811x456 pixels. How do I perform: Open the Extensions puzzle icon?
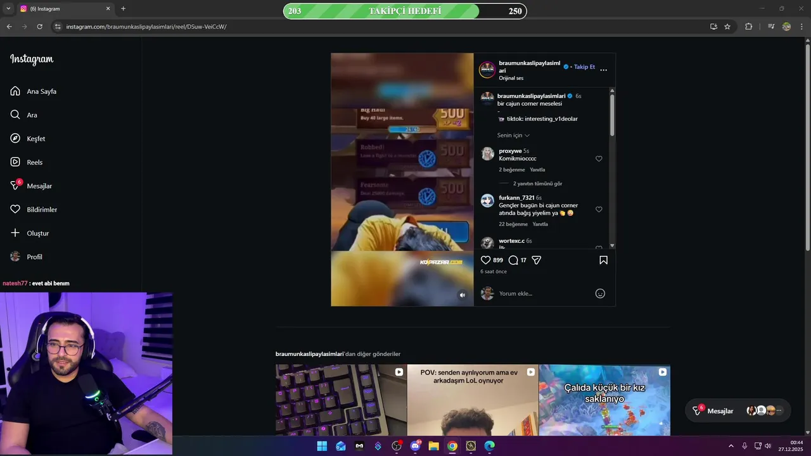click(749, 27)
